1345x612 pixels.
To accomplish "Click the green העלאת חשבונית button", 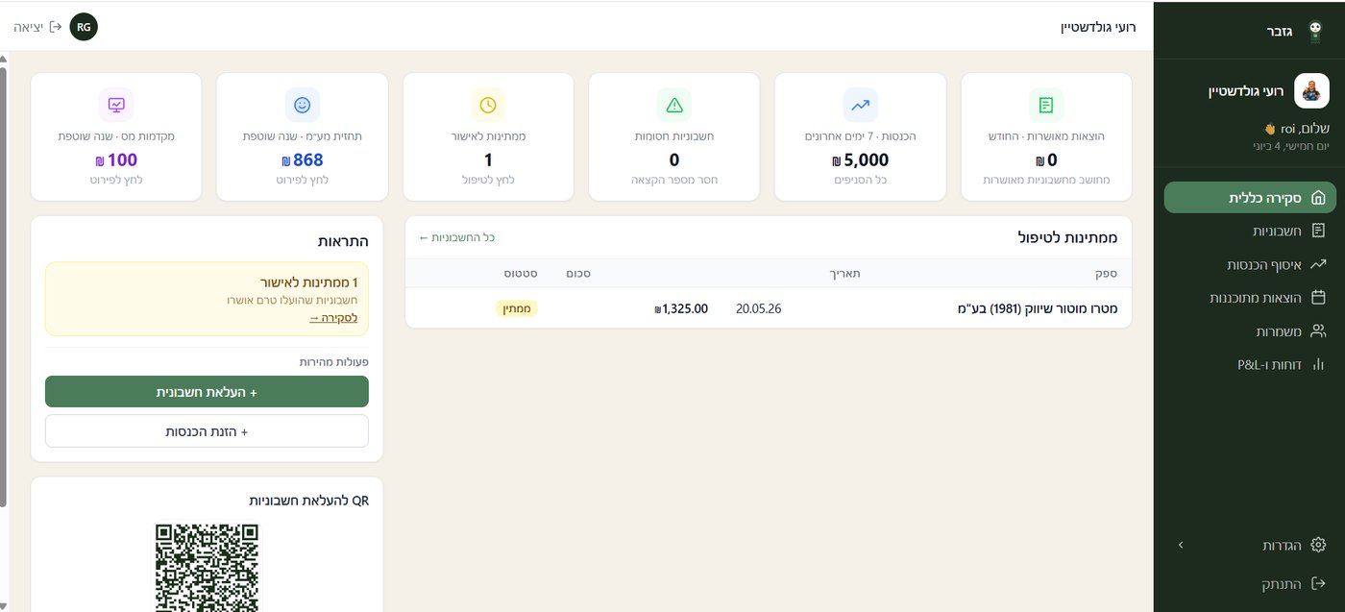I will pyautogui.click(x=207, y=392).
